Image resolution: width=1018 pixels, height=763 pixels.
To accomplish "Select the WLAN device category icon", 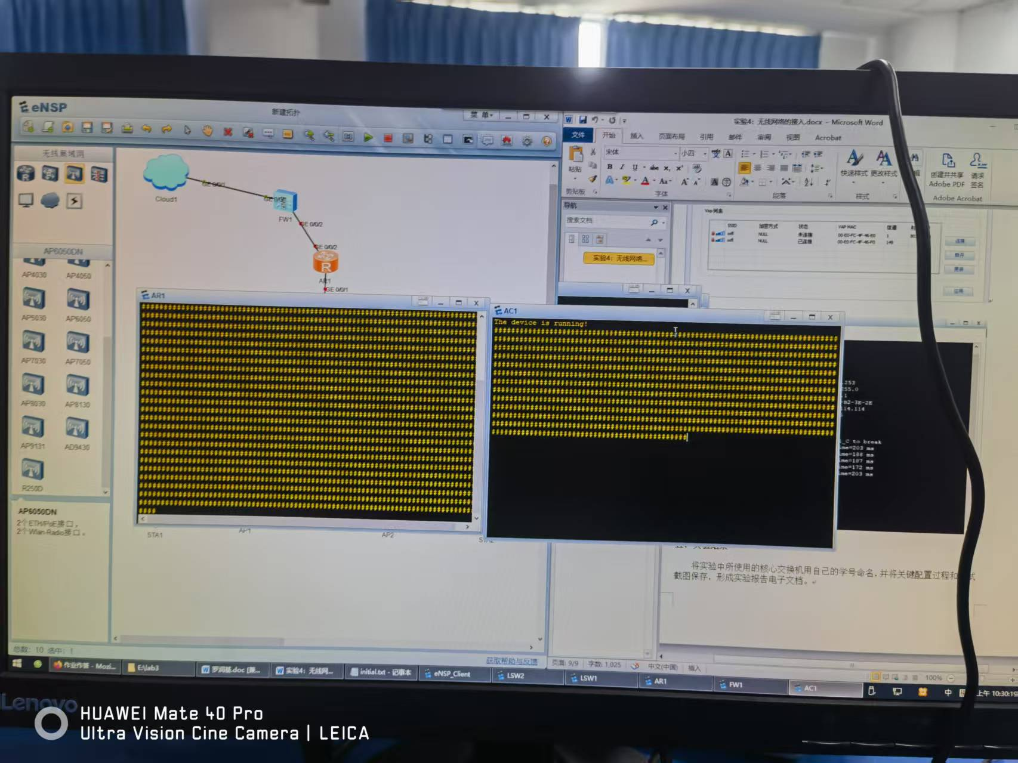I will 74,174.
